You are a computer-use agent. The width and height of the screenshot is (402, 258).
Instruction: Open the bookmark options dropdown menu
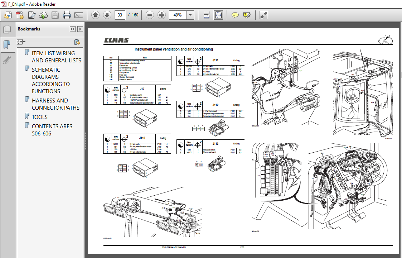click(21, 42)
